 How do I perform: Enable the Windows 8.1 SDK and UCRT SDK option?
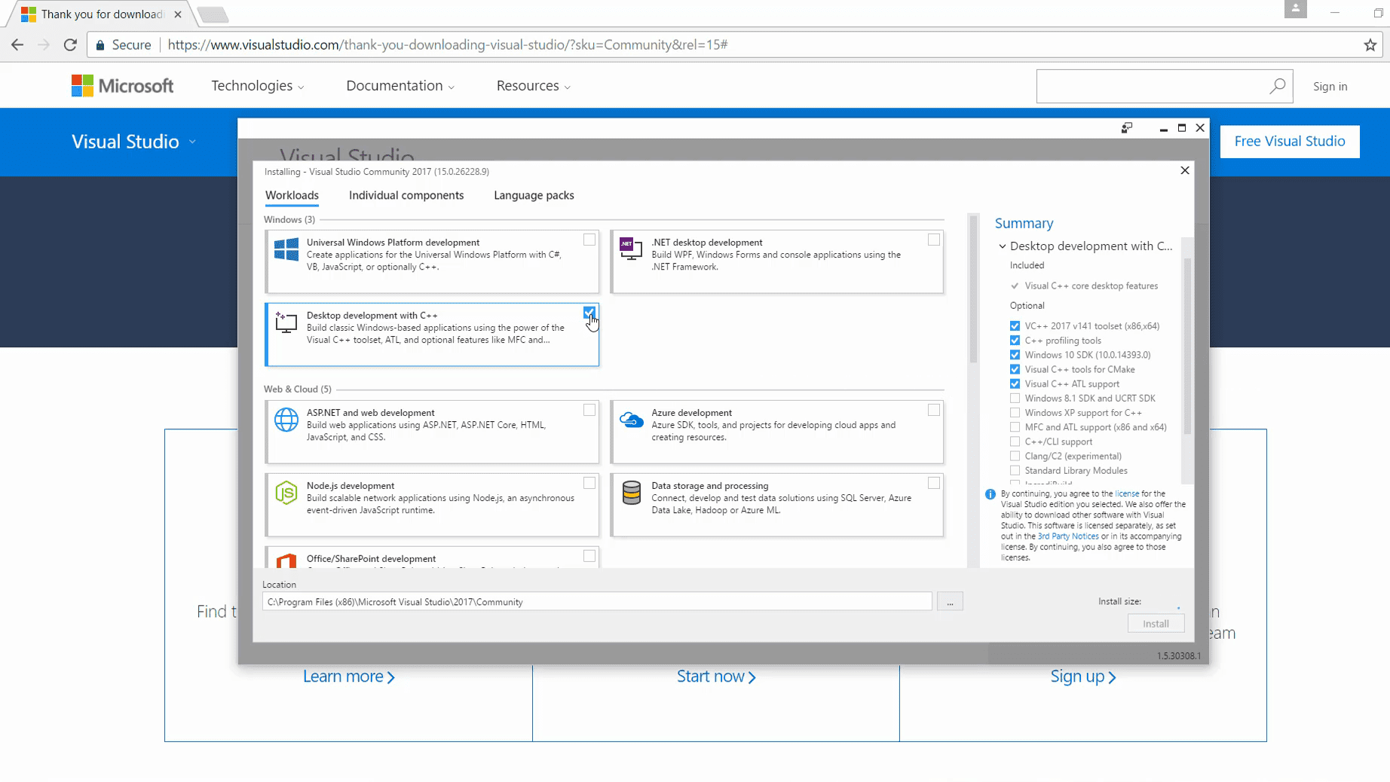(x=1015, y=399)
